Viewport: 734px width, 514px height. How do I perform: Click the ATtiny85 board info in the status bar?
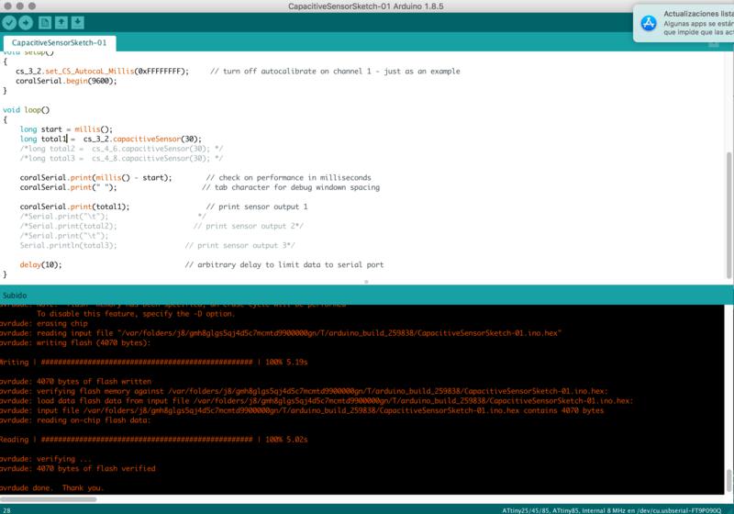pyautogui.click(x=611, y=510)
